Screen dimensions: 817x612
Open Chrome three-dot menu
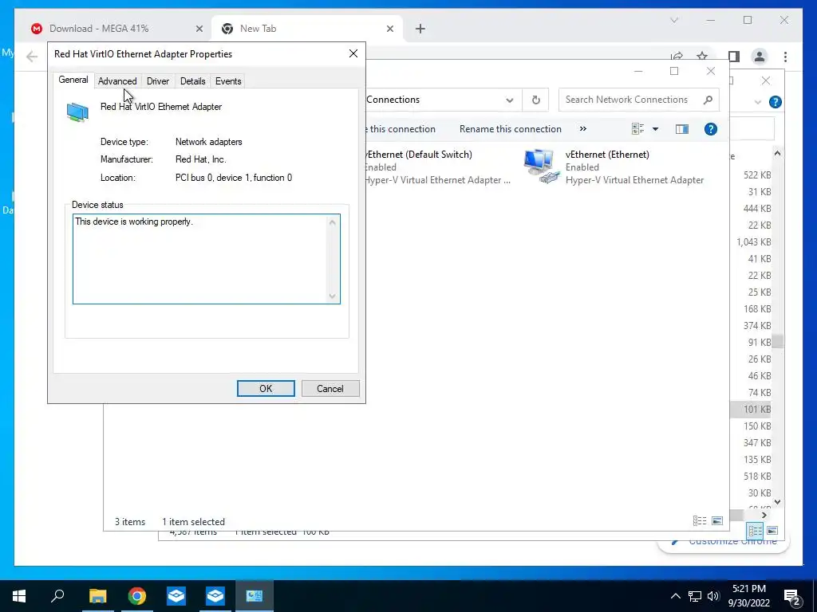coord(785,57)
